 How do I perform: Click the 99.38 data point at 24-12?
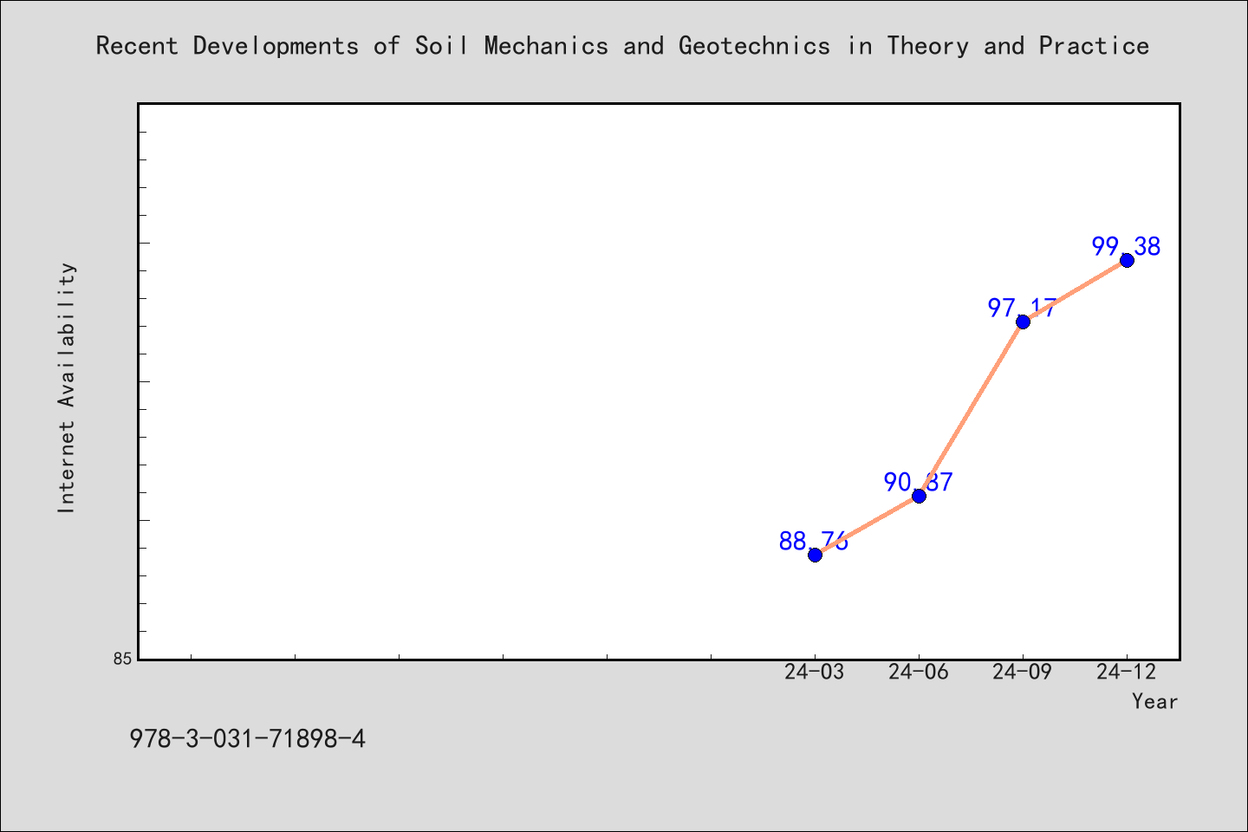tap(1127, 260)
